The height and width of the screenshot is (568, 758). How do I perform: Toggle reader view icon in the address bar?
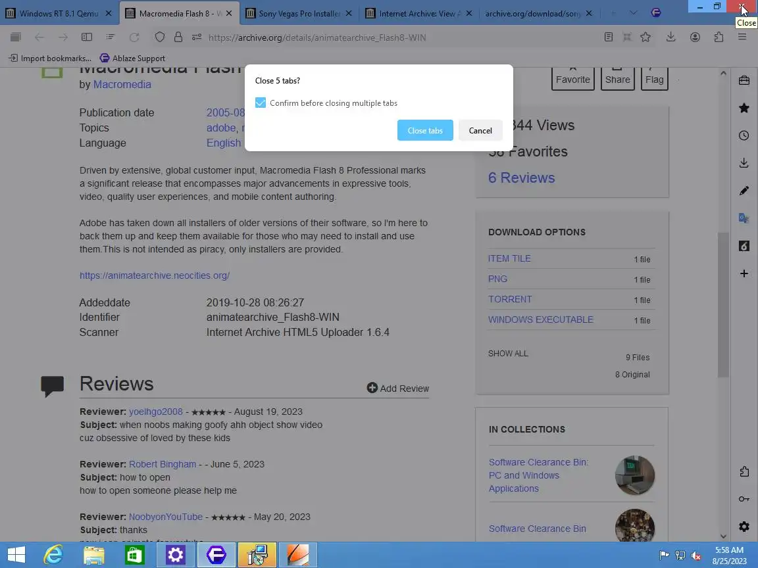pyautogui.click(x=609, y=37)
